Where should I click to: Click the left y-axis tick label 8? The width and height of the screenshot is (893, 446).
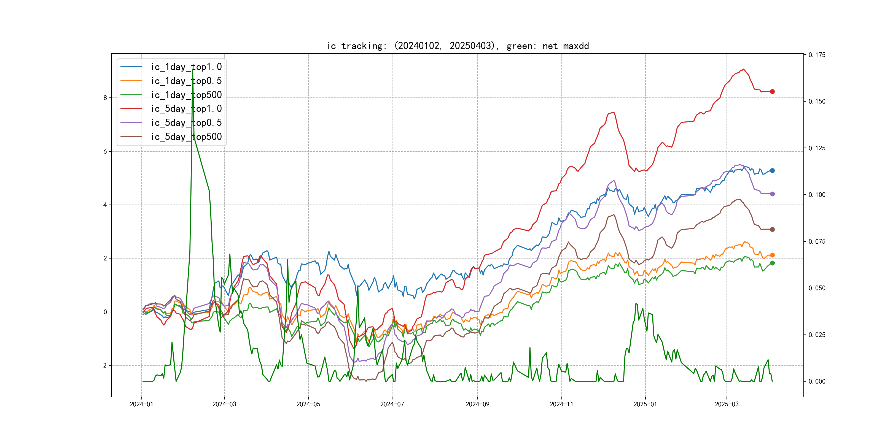105,98
